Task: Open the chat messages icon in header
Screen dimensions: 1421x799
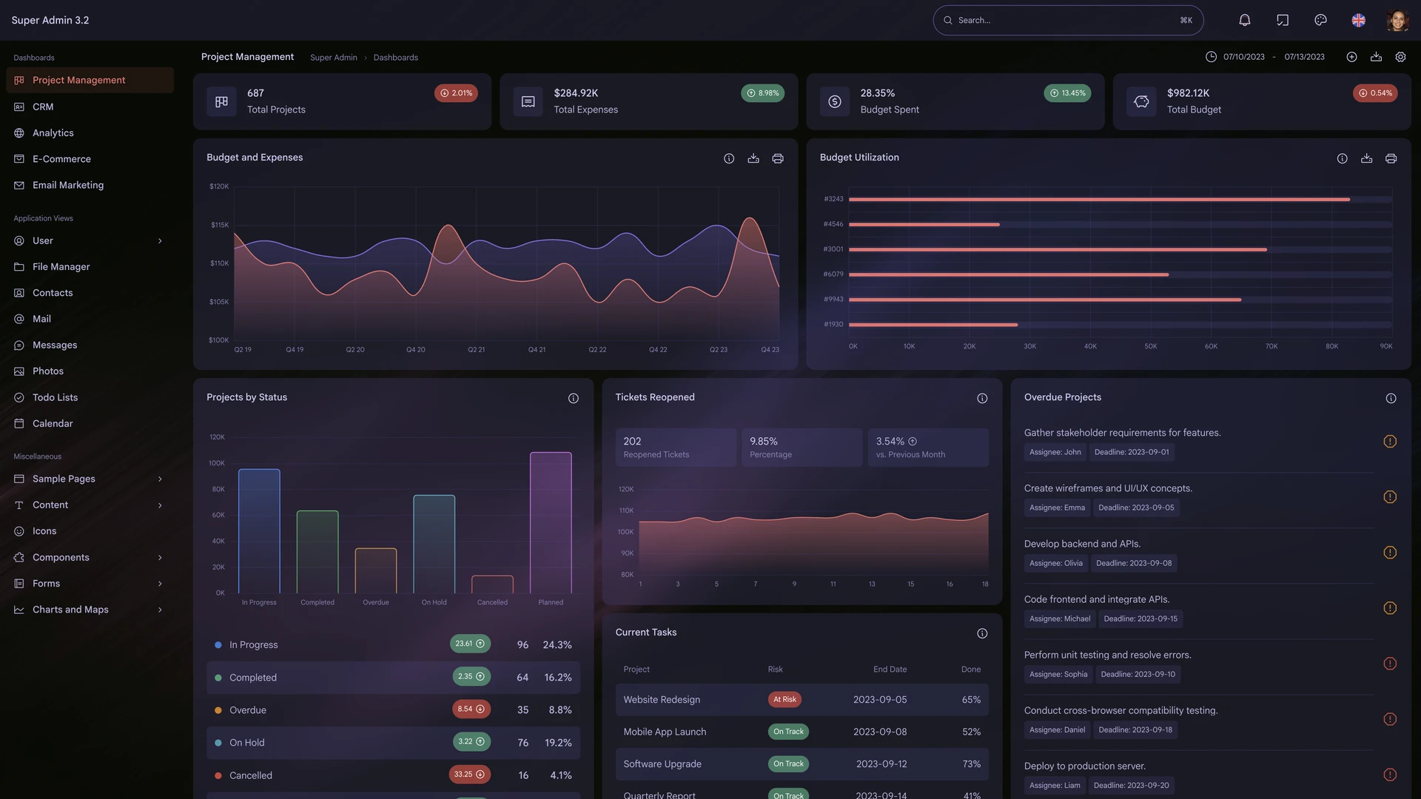Action: [1283, 20]
